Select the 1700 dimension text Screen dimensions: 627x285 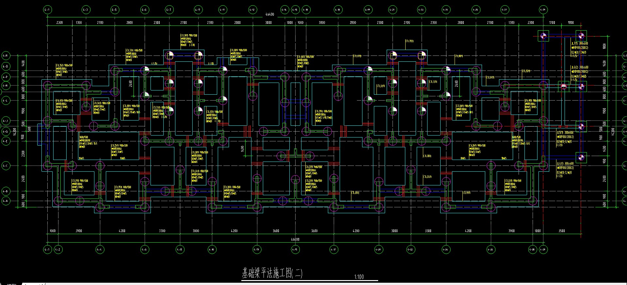pos(552,23)
